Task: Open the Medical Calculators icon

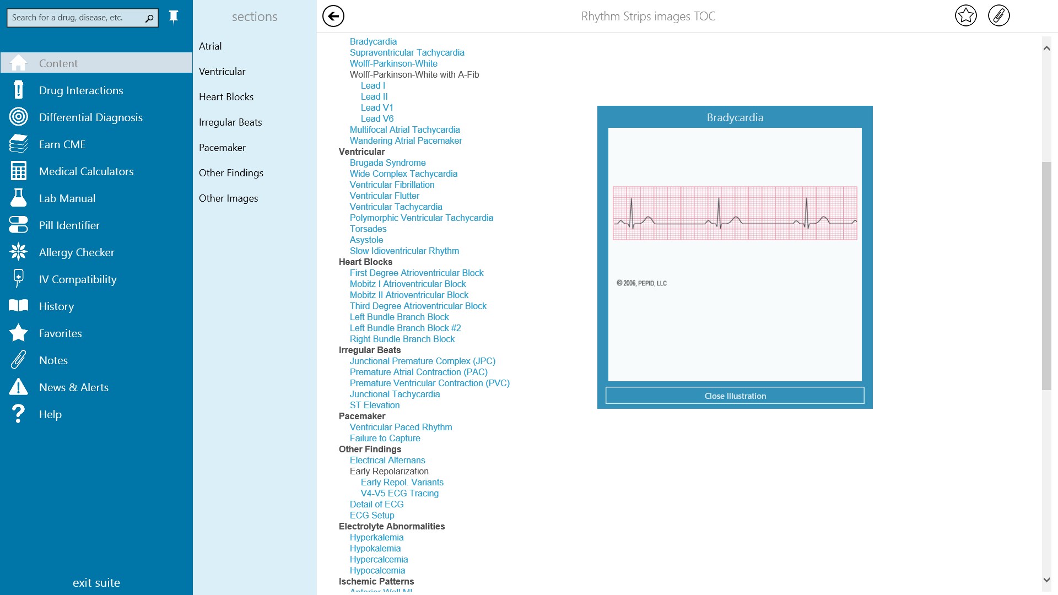Action: 19,171
